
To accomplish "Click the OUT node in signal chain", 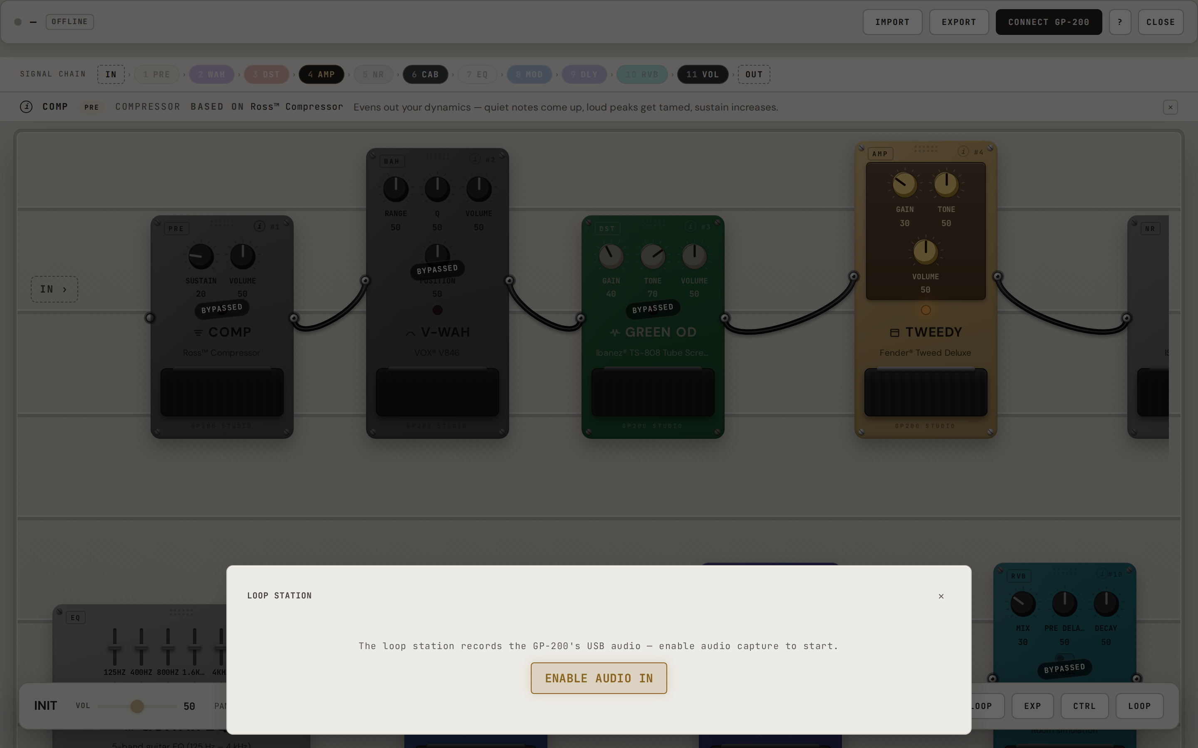I will pos(754,74).
